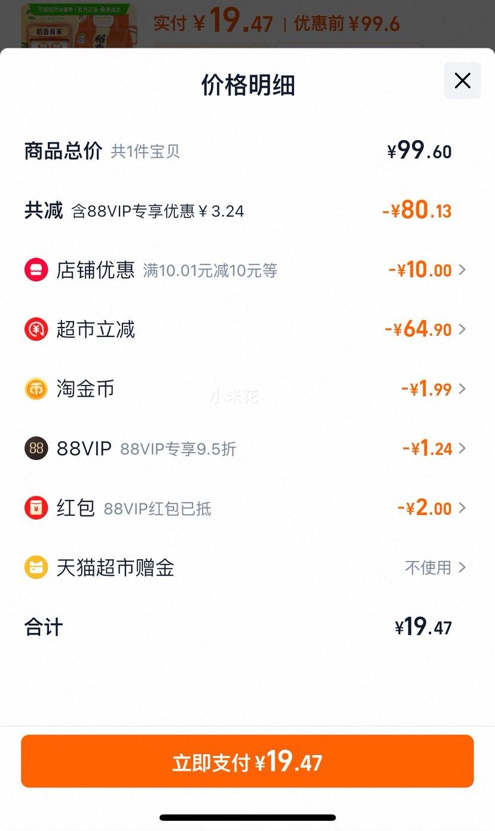495x831 pixels.
Task: Select the 店铺优惠 row label
Action: [96, 270]
